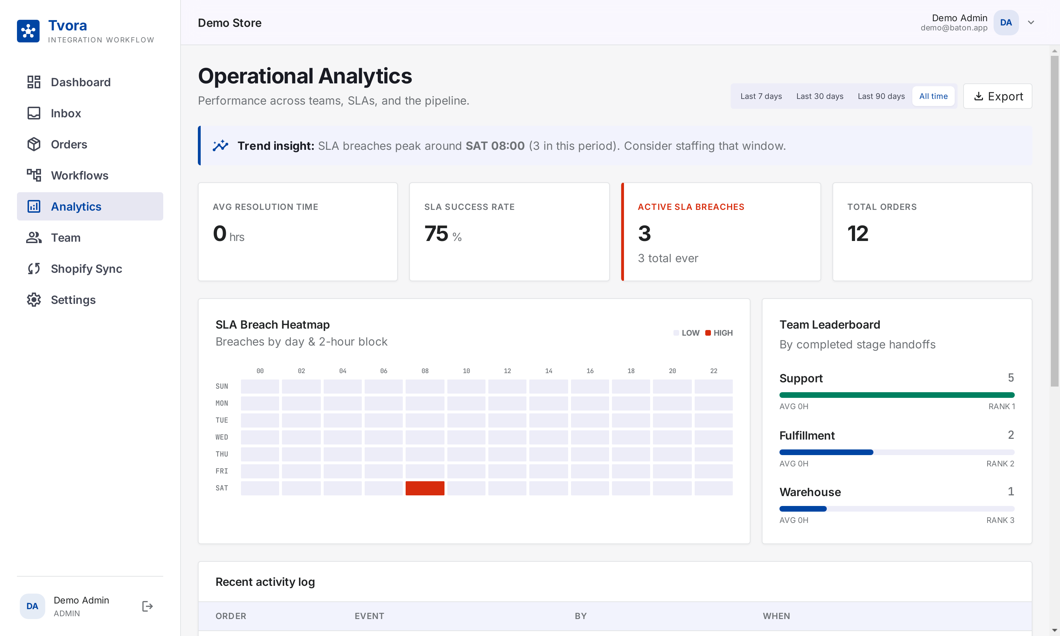Click the 'RANK 2' label
The width and height of the screenshot is (1060, 636).
point(1000,463)
